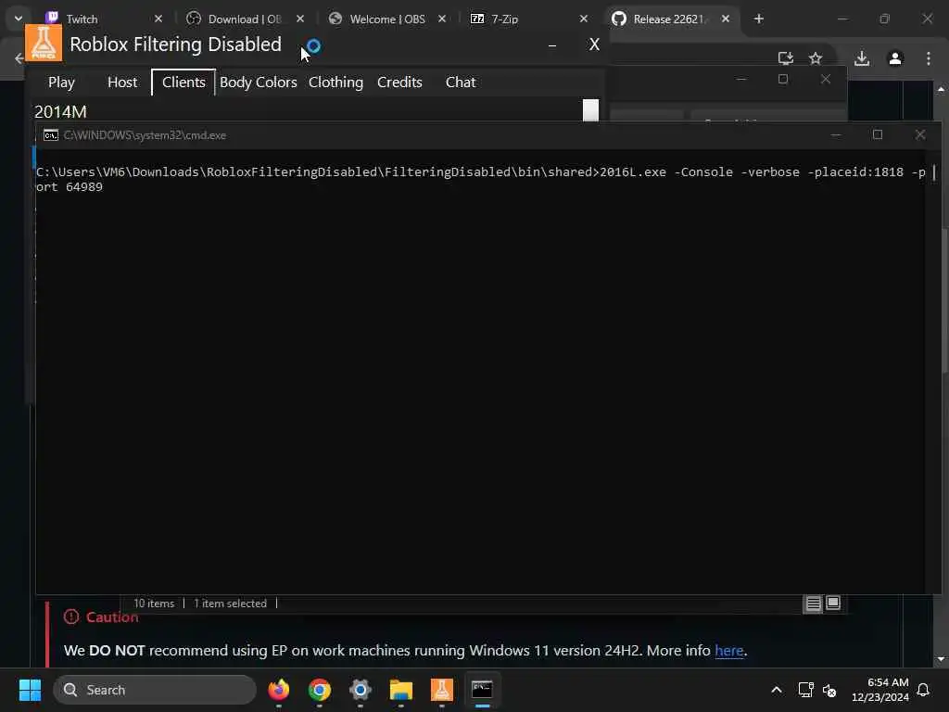This screenshot has width=949, height=712.
Task: Click the browser page scrollbar down arrow
Action: (x=941, y=659)
